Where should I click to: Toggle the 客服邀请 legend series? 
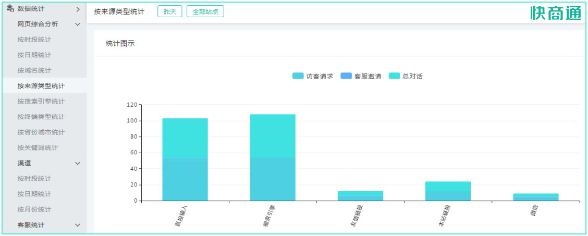(361, 76)
